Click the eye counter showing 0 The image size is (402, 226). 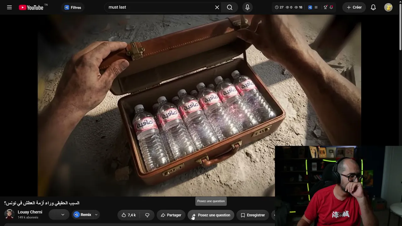(x=289, y=7)
